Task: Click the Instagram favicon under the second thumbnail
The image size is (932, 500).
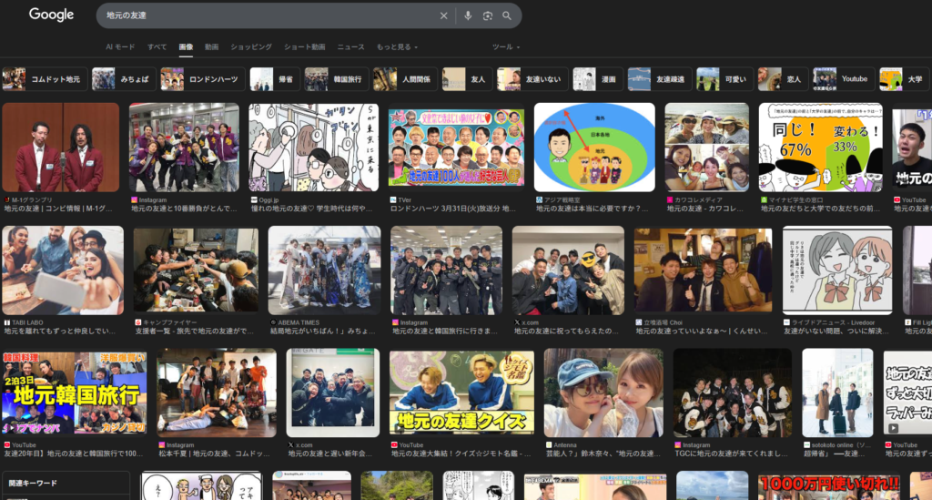Action: click(x=134, y=199)
